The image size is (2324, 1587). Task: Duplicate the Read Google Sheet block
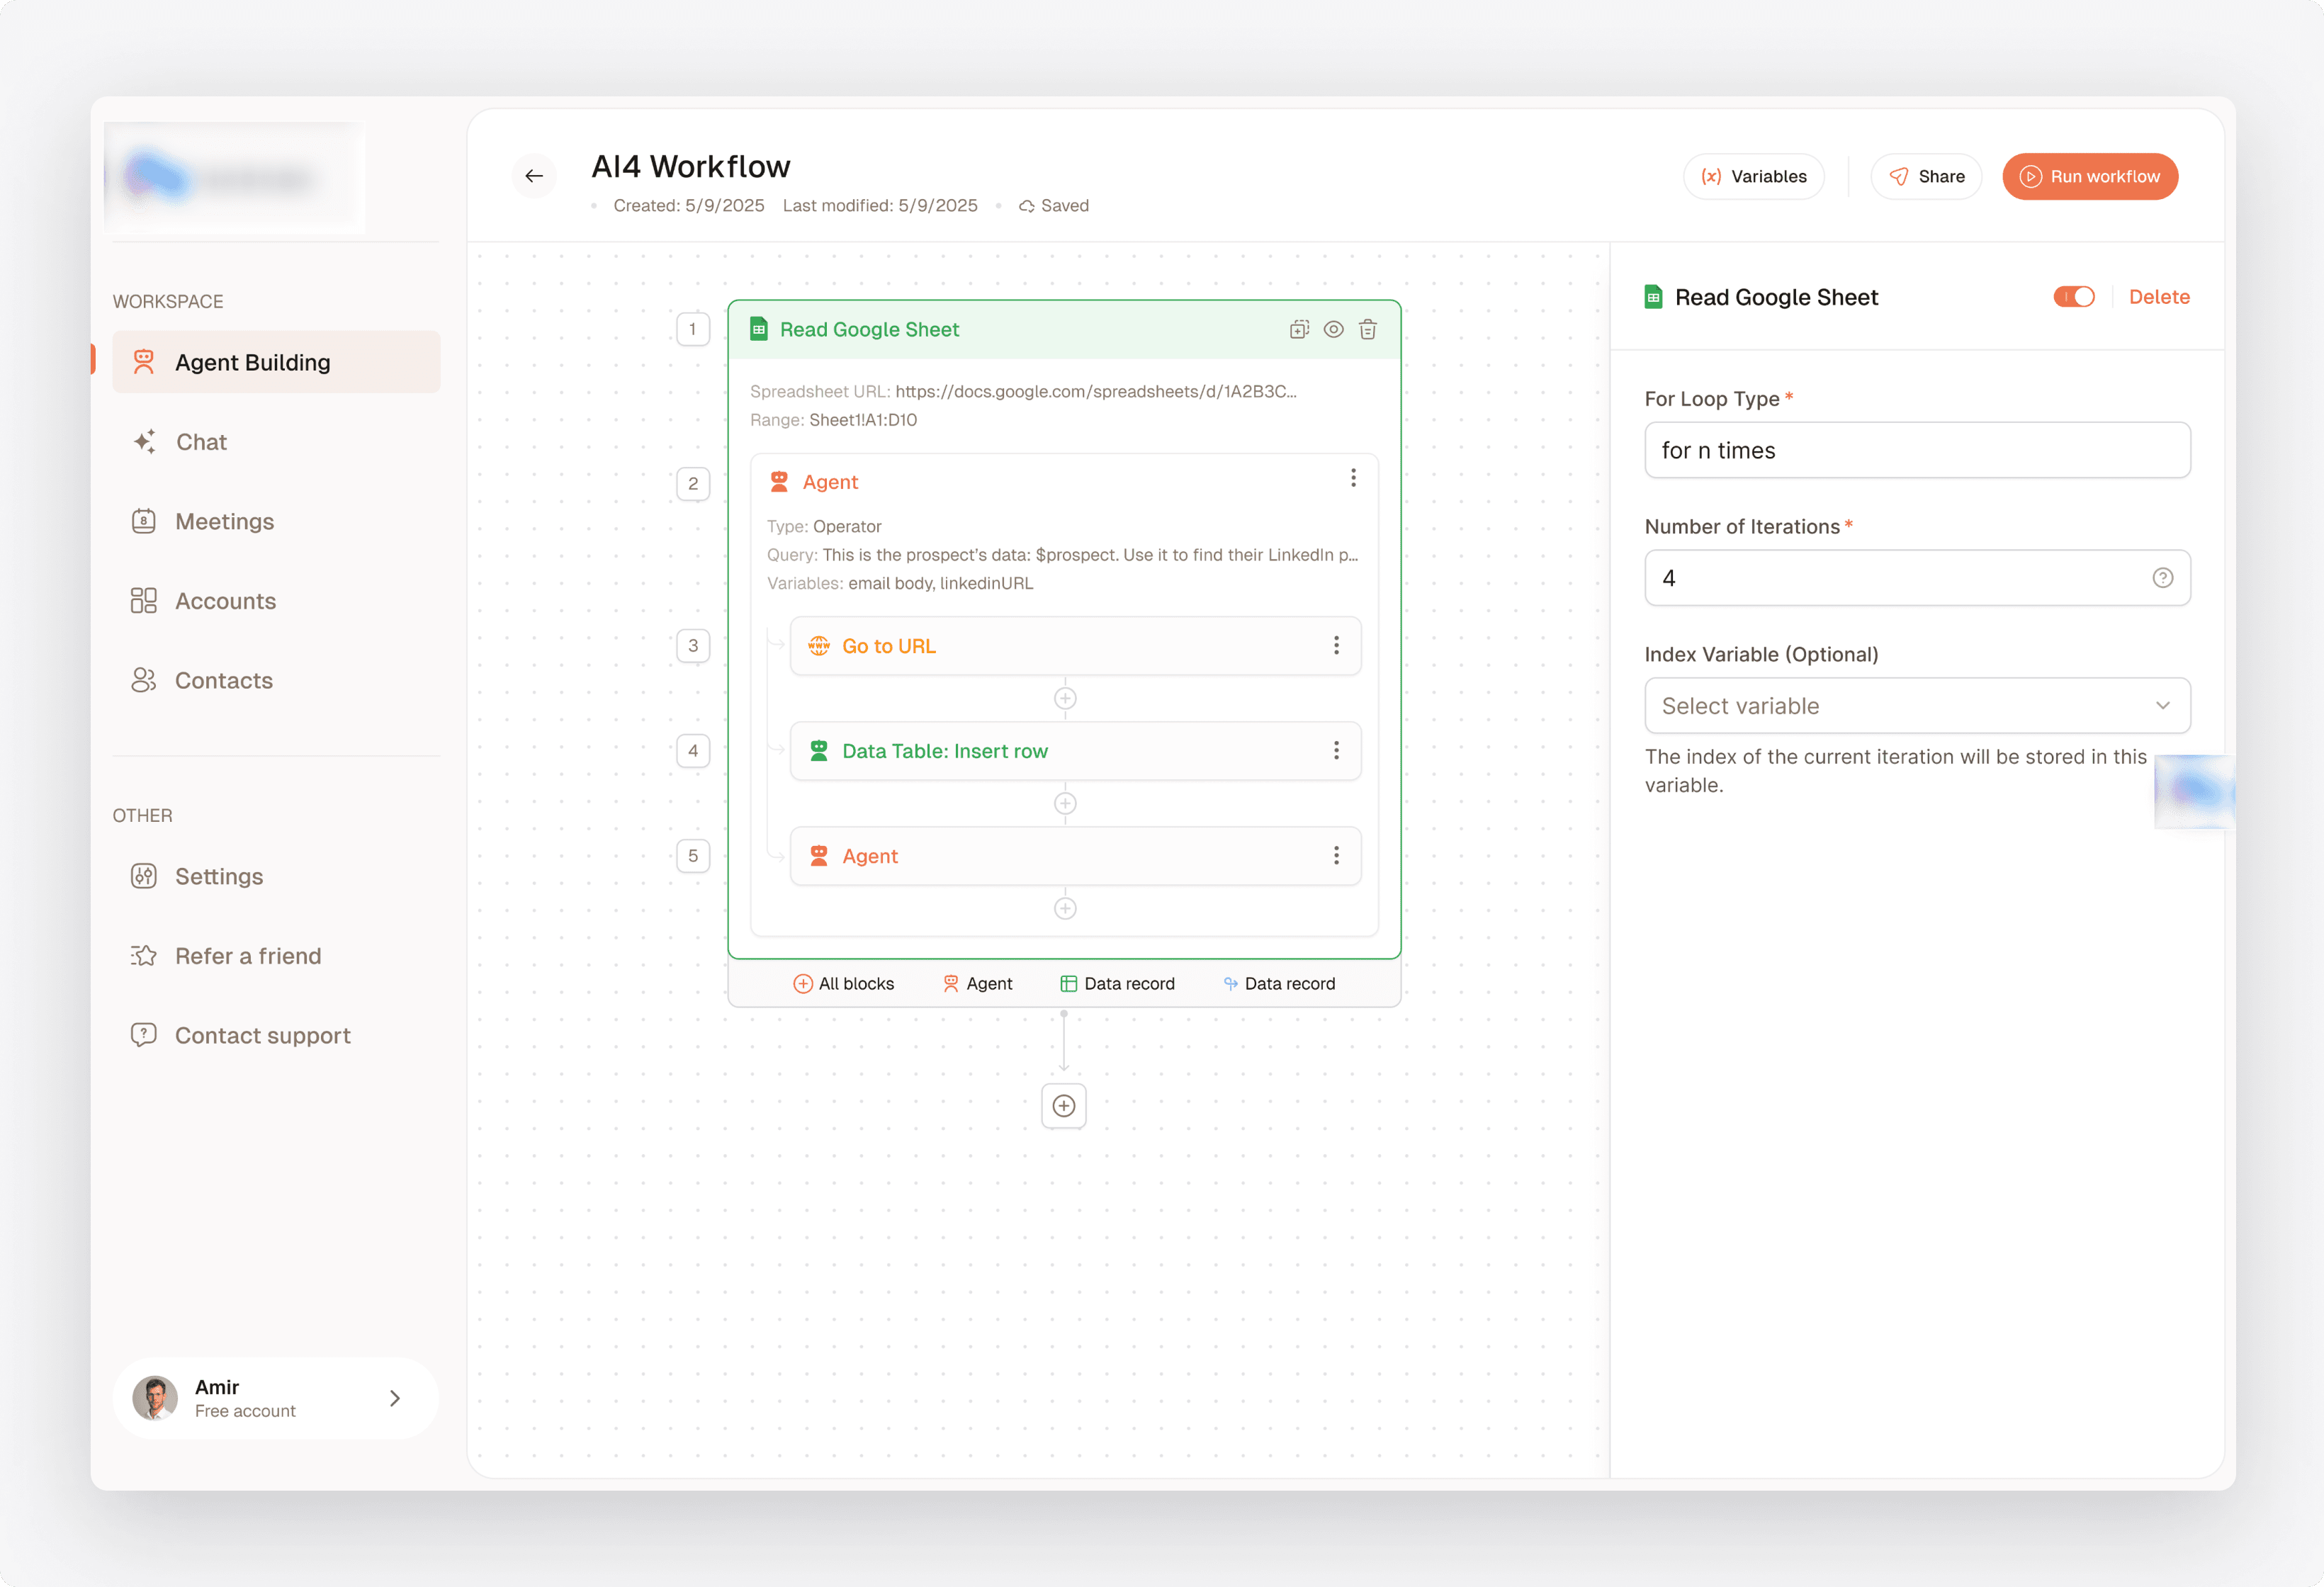click(x=1299, y=329)
